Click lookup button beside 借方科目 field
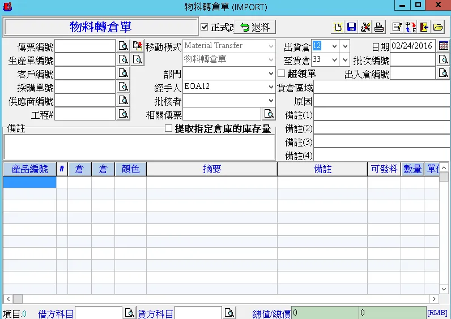The width and height of the screenshot is (451, 319). pos(129,313)
